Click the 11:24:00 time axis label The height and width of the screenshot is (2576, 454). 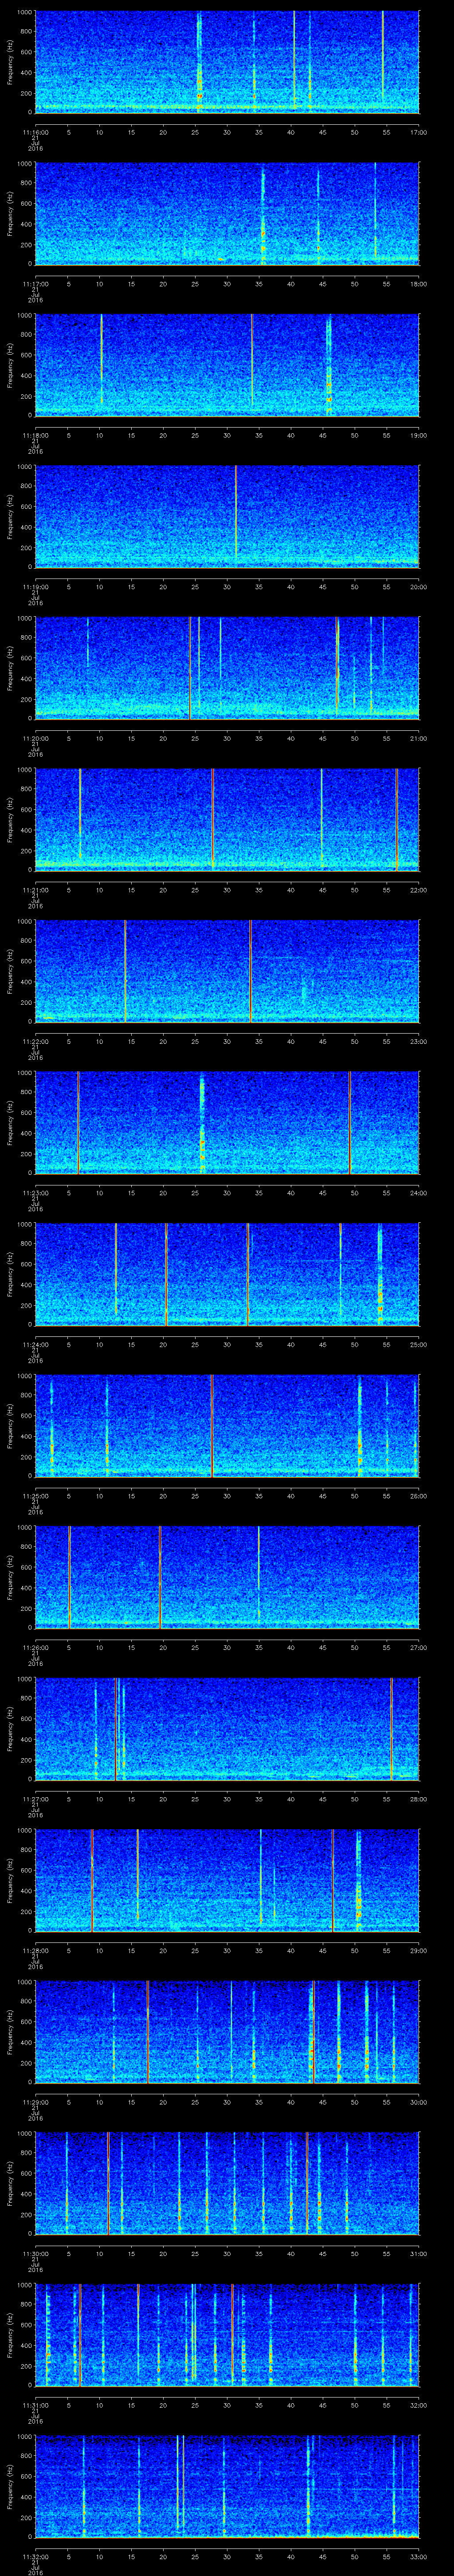click(x=35, y=1344)
